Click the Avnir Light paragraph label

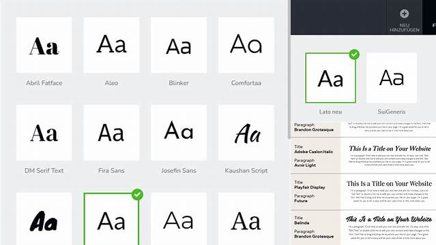[x=305, y=165]
